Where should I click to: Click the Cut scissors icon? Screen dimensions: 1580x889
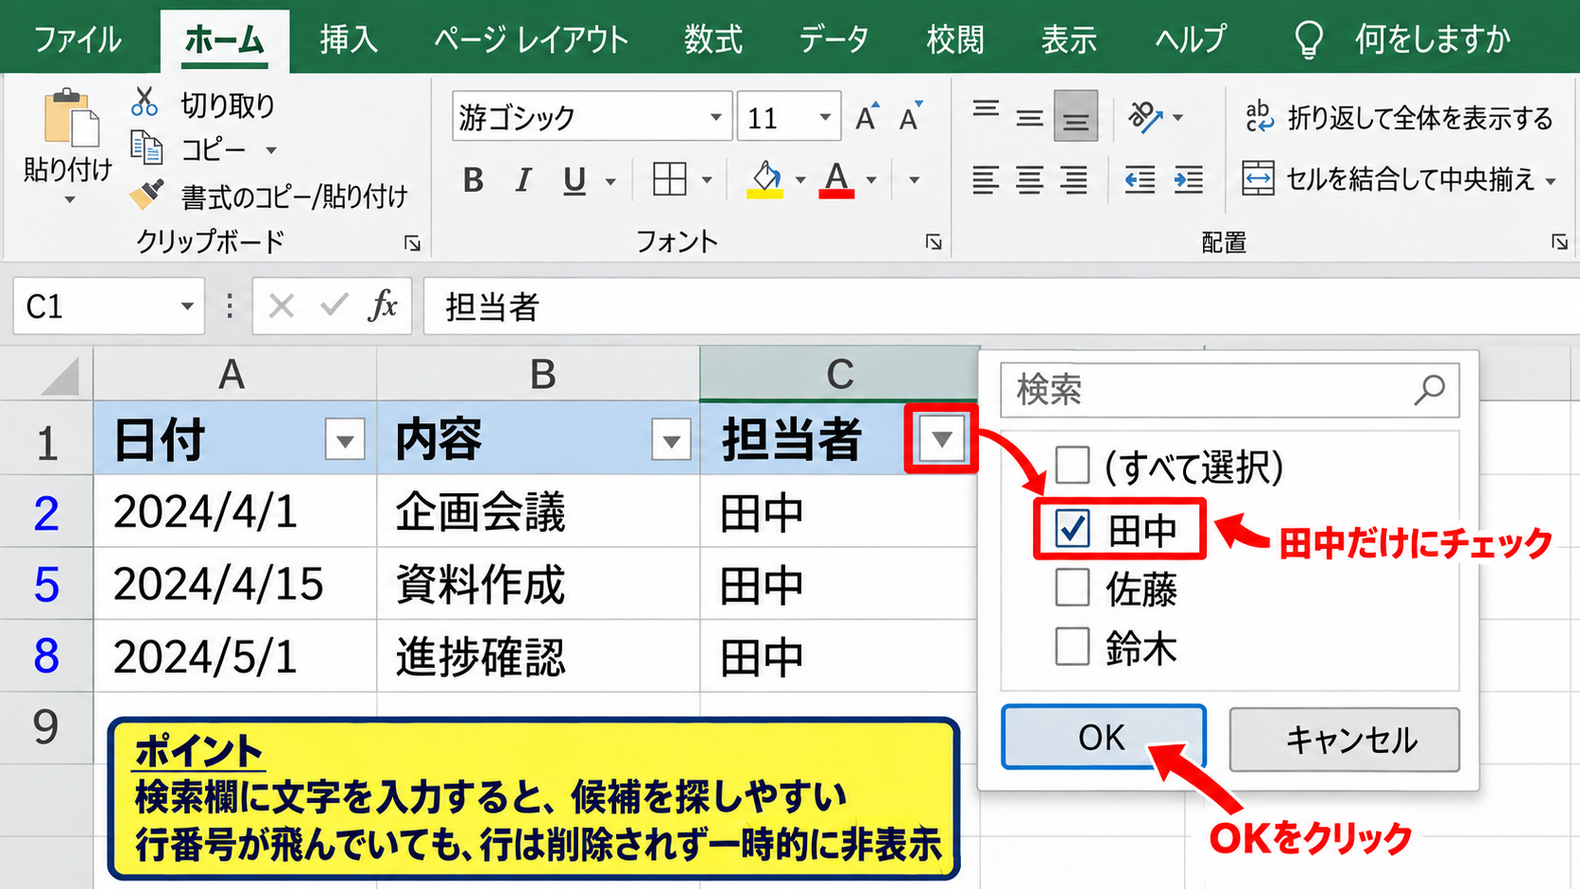145,101
